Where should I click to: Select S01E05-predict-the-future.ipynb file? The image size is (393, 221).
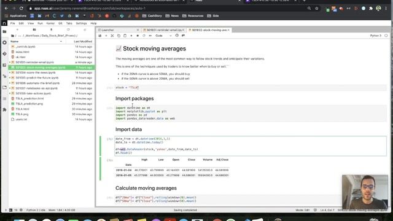tap(52, 78)
